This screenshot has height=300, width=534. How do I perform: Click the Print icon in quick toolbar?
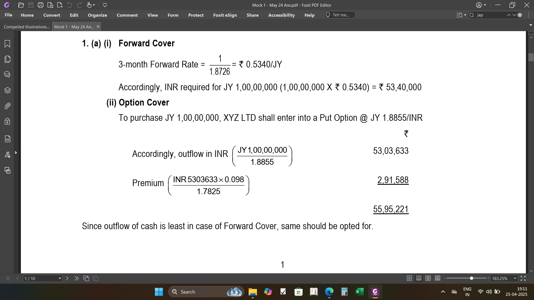coord(41,5)
